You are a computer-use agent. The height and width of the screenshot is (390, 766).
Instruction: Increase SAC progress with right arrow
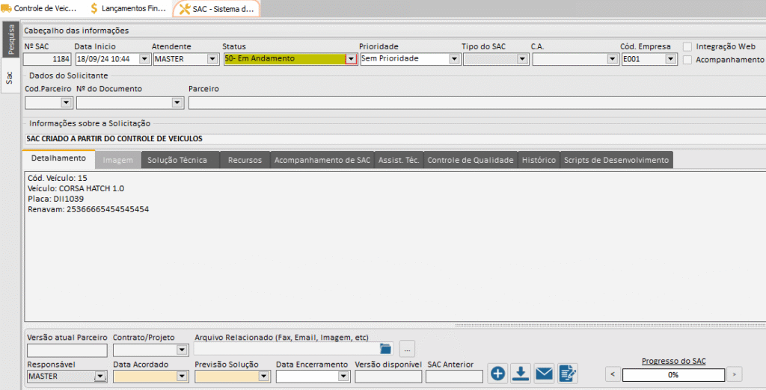click(734, 375)
